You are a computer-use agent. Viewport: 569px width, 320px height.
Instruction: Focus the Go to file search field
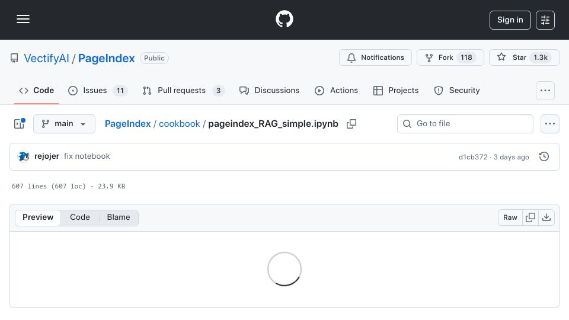point(465,124)
